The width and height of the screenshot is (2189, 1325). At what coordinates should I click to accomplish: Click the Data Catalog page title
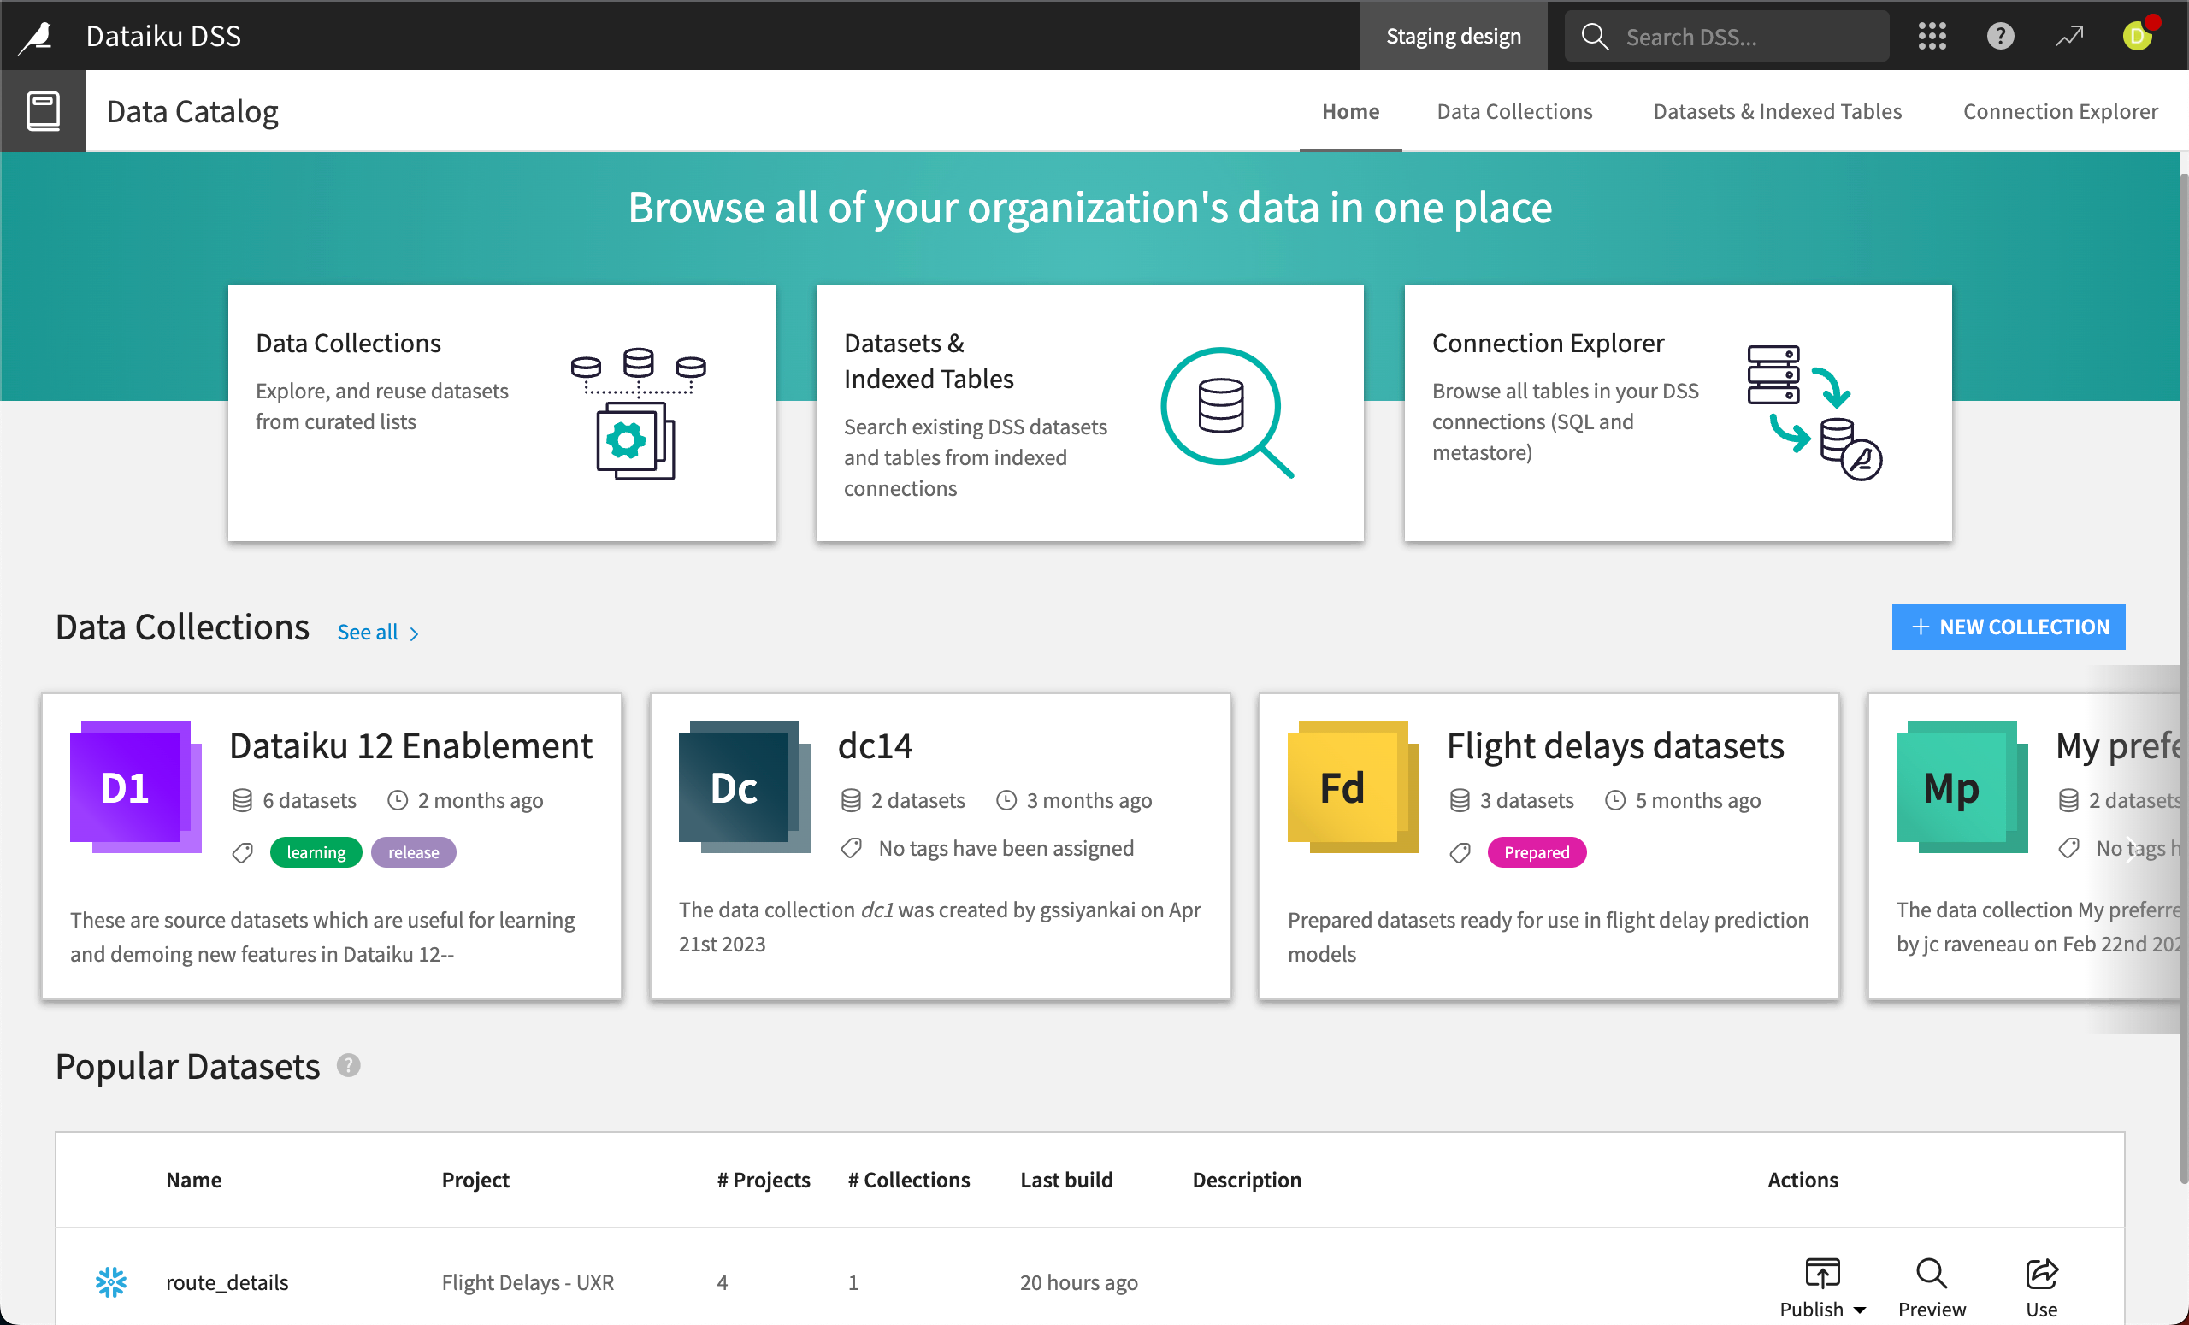click(x=192, y=111)
